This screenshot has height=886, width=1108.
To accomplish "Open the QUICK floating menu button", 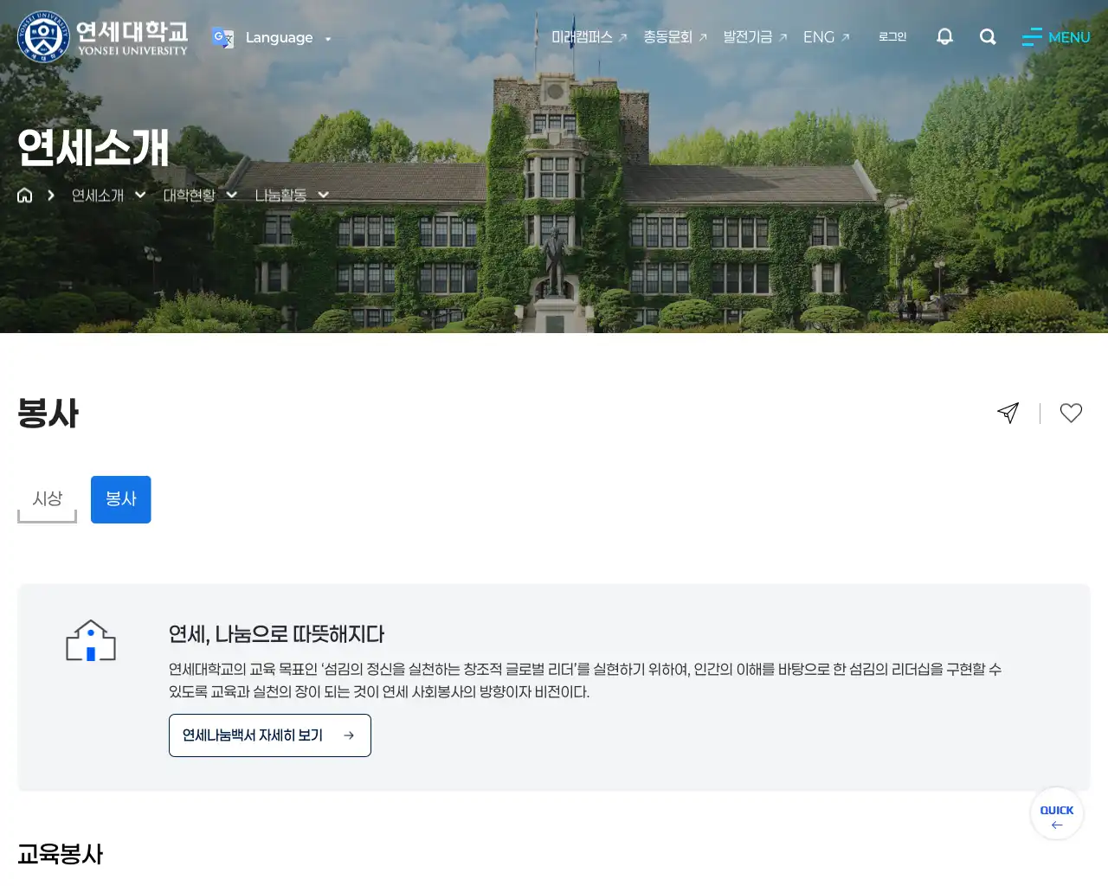I will [x=1057, y=813].
